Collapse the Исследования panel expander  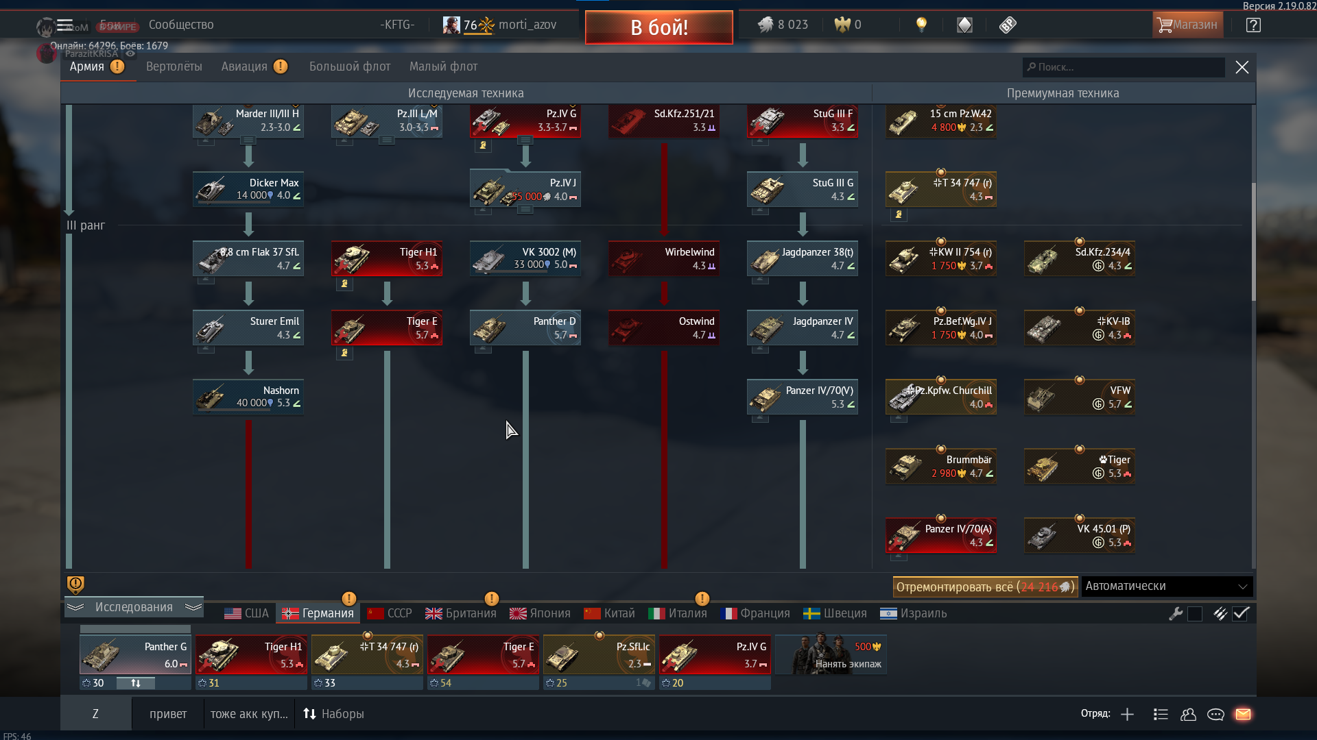point(134,607)
